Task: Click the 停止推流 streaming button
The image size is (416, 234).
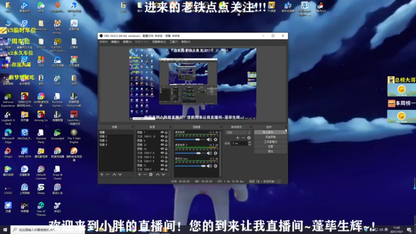Action: (270, 132)
